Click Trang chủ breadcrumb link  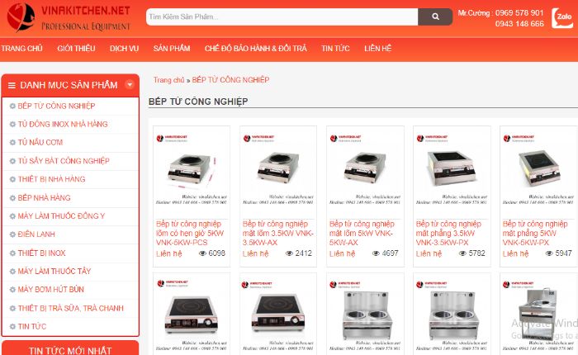[168, 80]
